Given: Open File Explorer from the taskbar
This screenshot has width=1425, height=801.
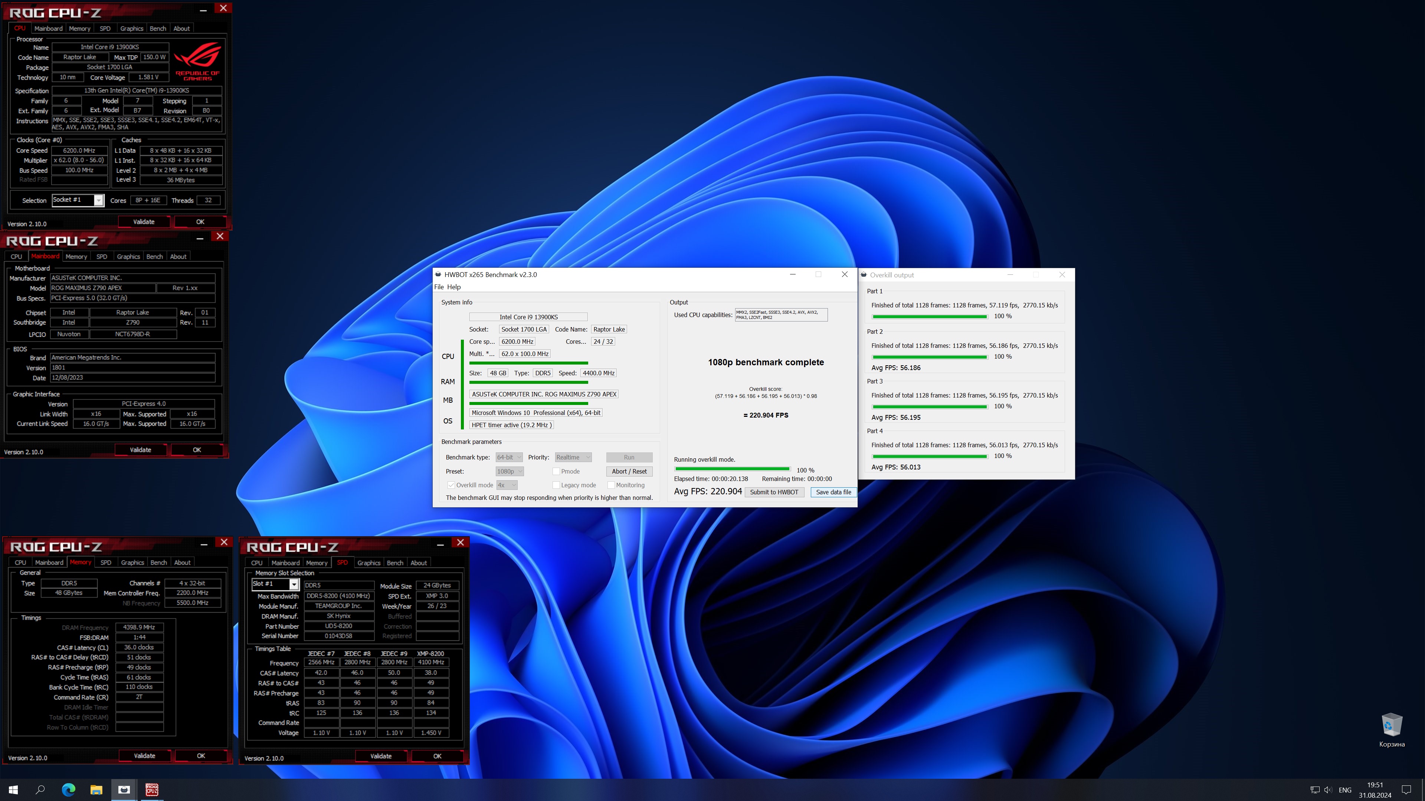Looking at the screenshot, I should click(x=96, y=790).
